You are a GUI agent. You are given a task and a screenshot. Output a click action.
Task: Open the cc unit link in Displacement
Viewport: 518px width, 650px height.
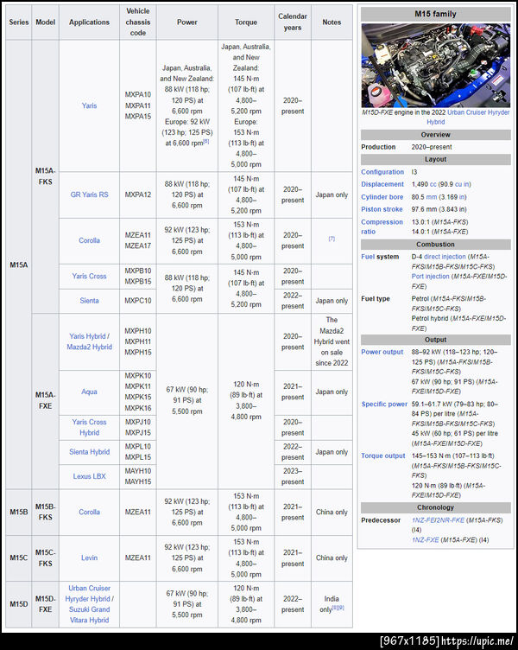[433, 184]
